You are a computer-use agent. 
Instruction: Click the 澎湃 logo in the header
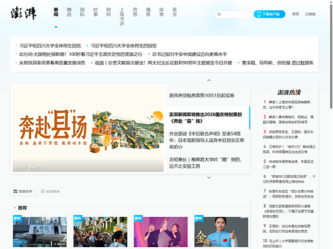coord(23,13)
